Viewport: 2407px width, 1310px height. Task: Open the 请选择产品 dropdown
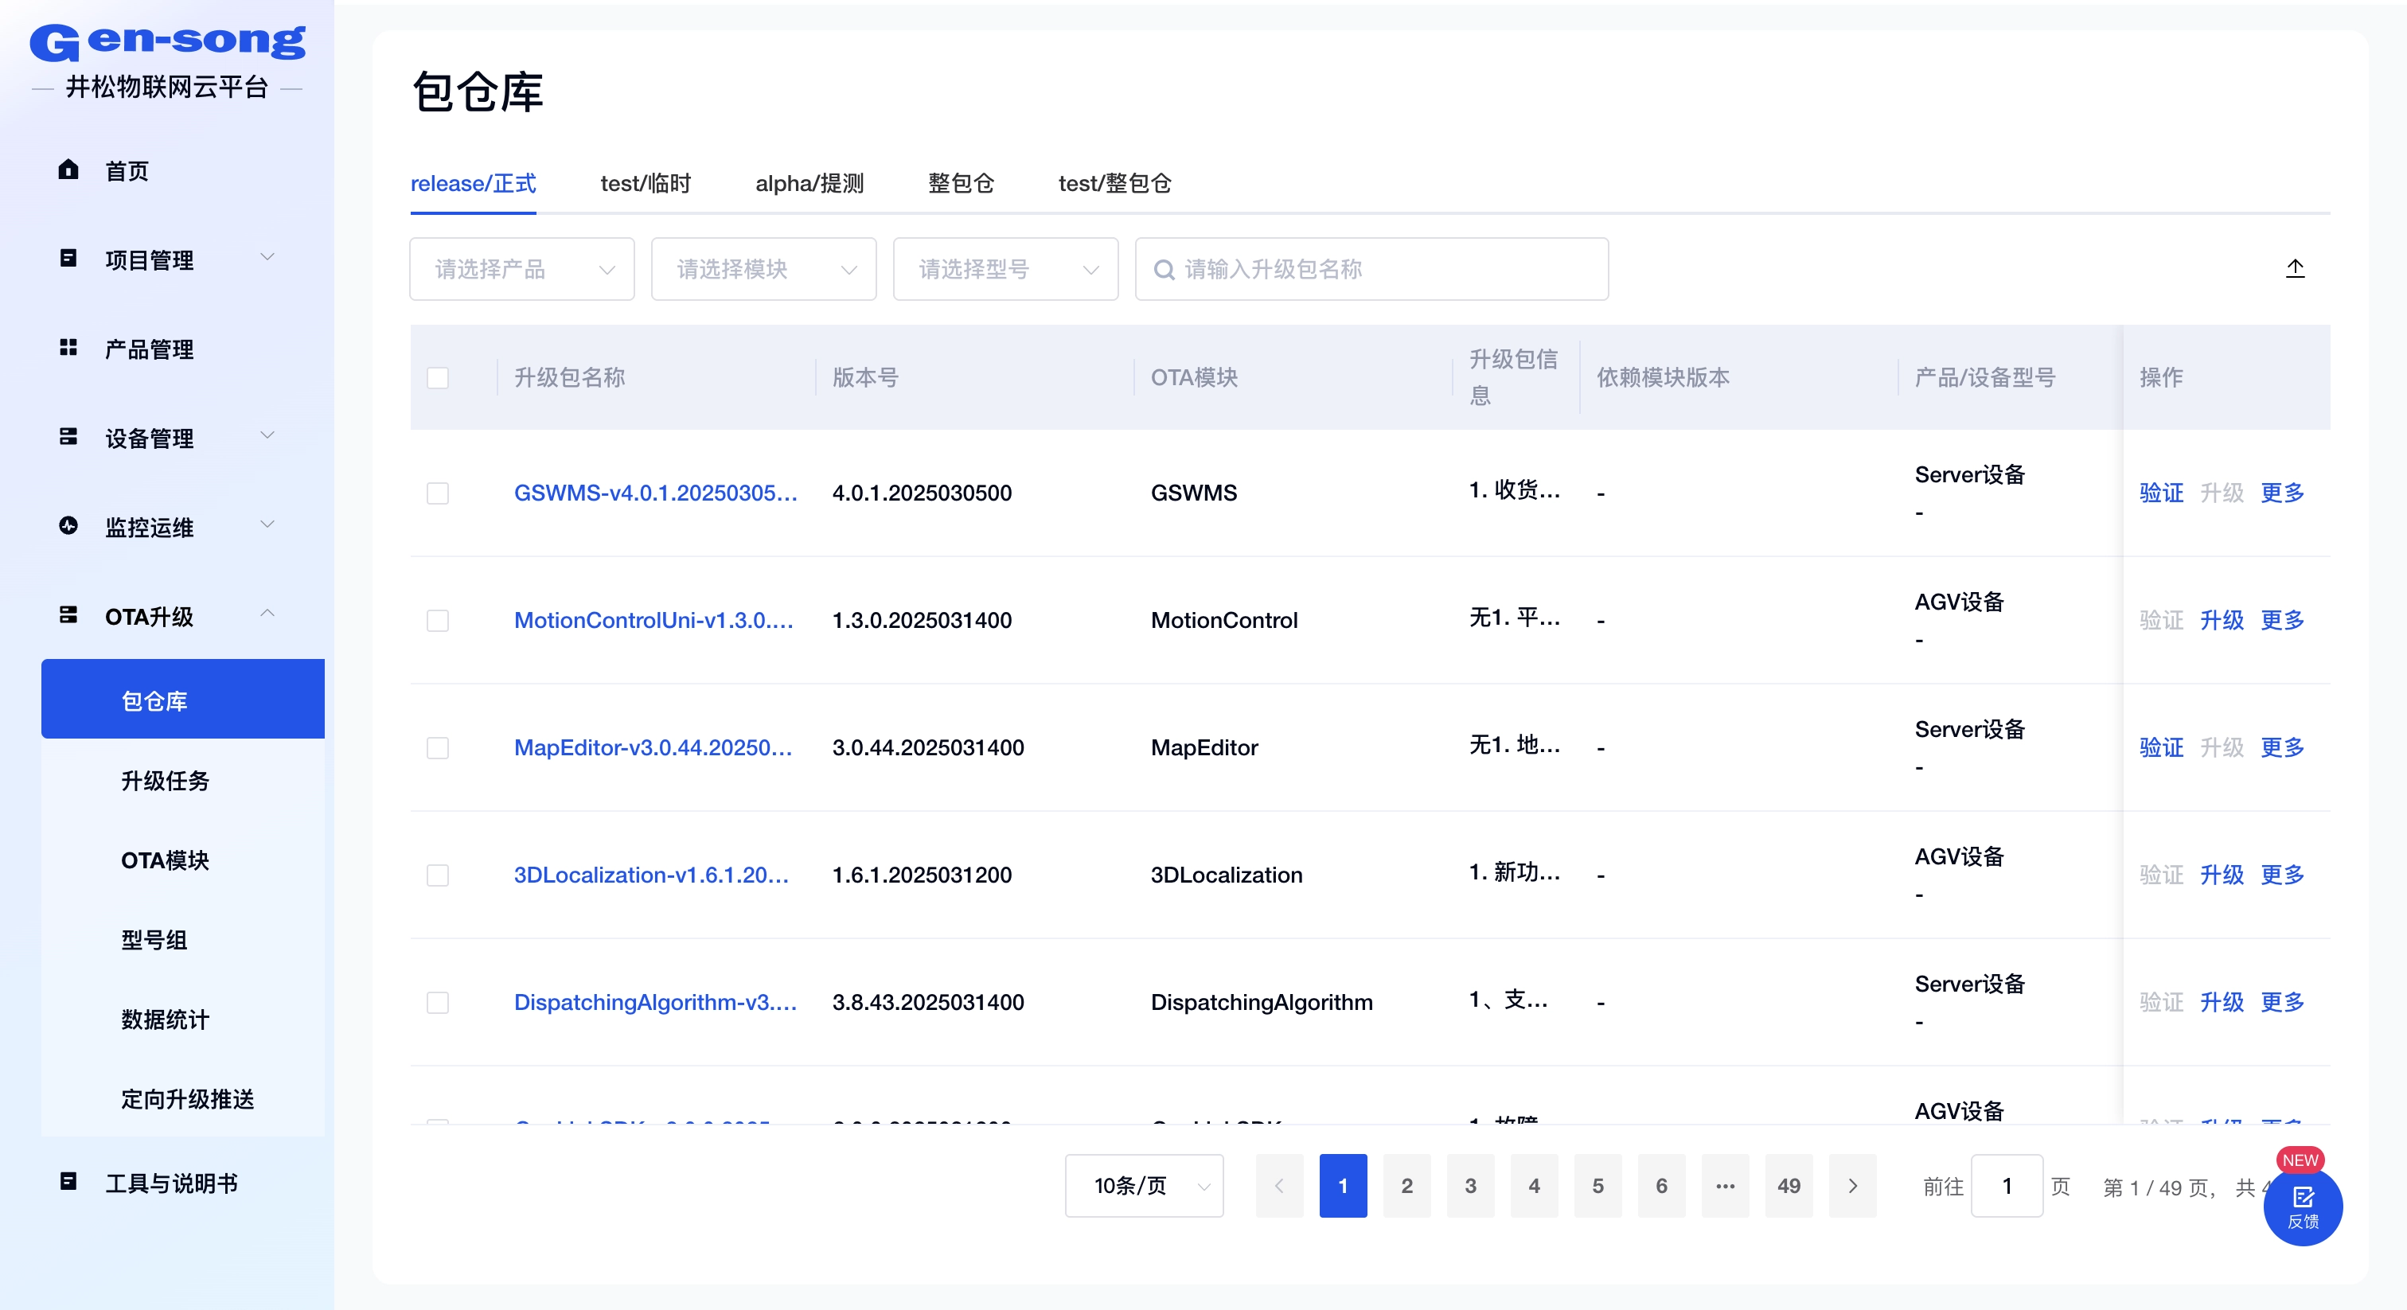(521, 269)
